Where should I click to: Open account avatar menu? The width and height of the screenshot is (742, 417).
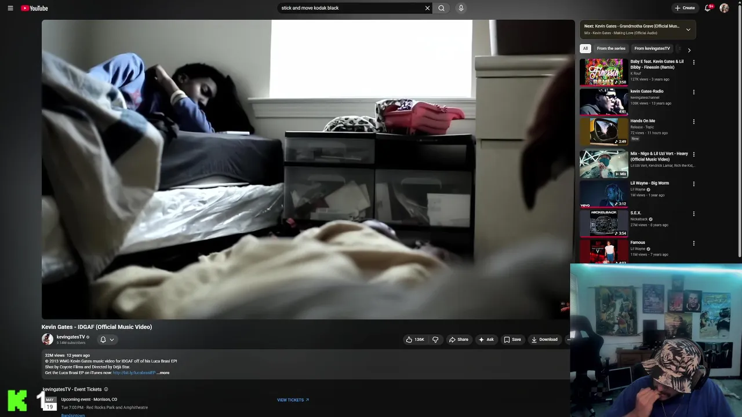click(x=724, y=8)
